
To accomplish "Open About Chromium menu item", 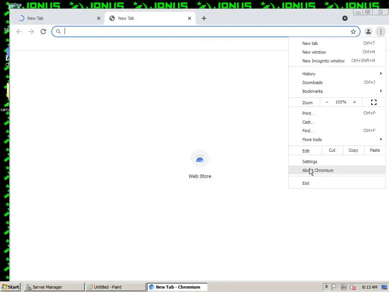I will (x=337, y=170).
